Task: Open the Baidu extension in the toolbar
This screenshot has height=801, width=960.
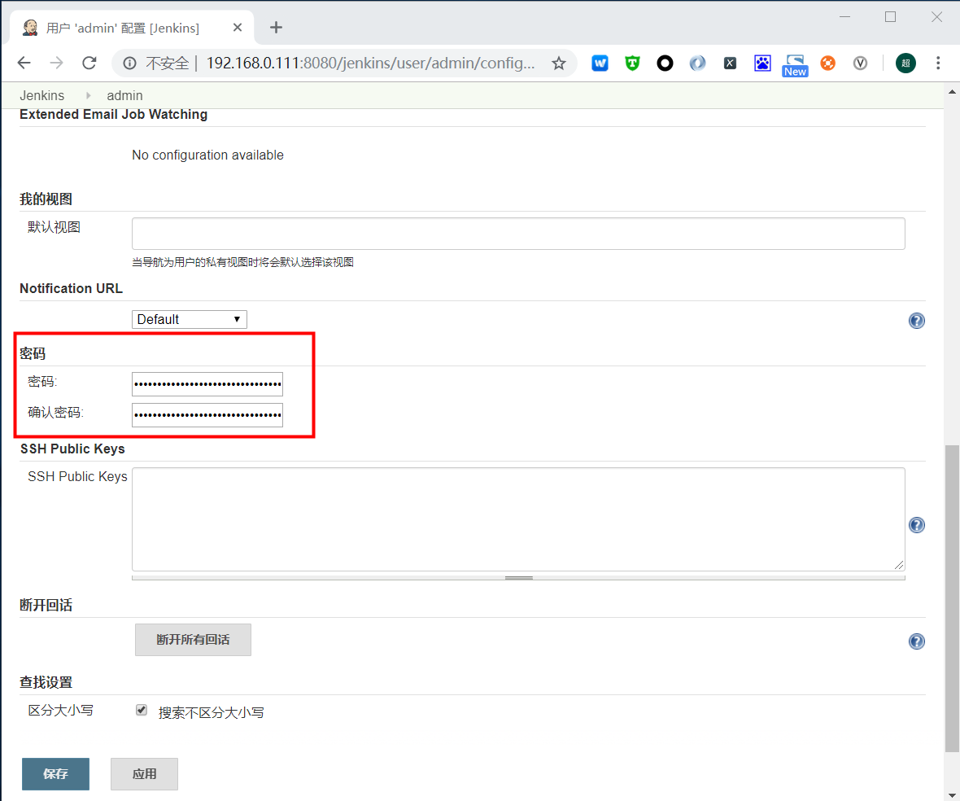Action: pos(762,63)
